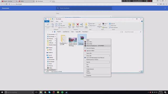Open Dropbox in navigation pane
The width and height of the screenshot is (168, 94).
click(x=50, y=48)
